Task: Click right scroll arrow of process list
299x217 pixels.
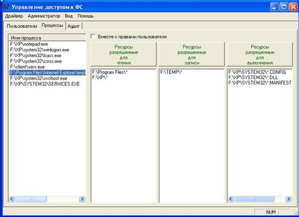Action: (82, 199)
